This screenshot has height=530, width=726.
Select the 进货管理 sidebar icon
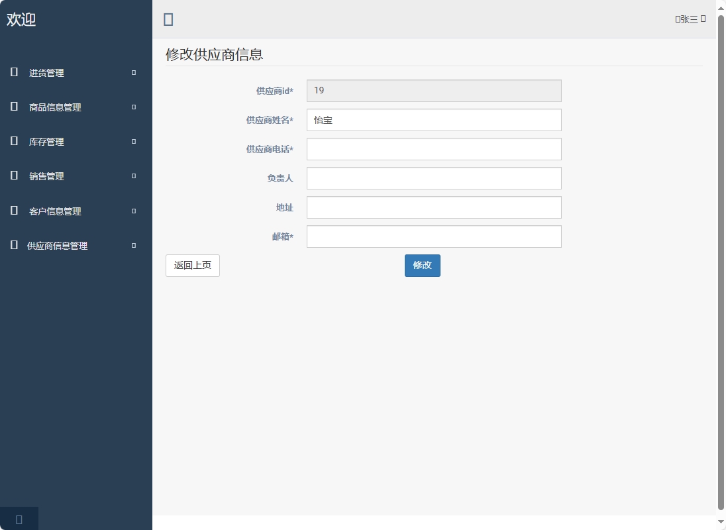14,72
